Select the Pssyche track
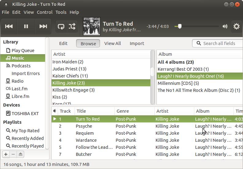243x169 pixels. point(147,126)
